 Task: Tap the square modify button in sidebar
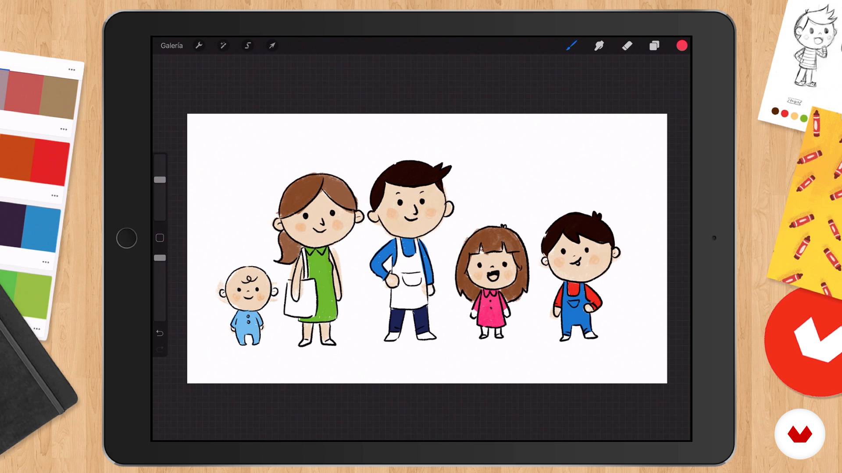pyautogui.click(x=160, y=238)
